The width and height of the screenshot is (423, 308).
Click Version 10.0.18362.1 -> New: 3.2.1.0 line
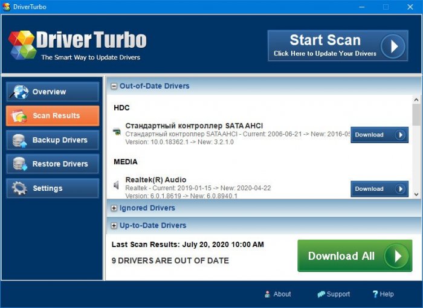pyautogui.click(x=179, y=142)
